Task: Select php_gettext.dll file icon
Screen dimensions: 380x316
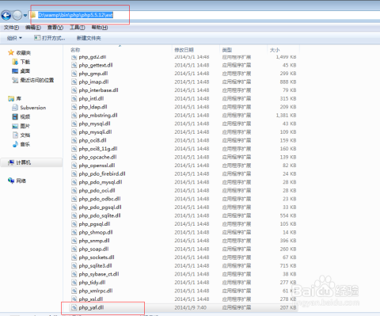Action: click(x=74, y=65)
